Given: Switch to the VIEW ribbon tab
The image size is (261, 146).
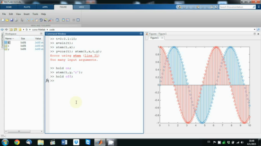Looking at the screenshot, I should 82,7.
